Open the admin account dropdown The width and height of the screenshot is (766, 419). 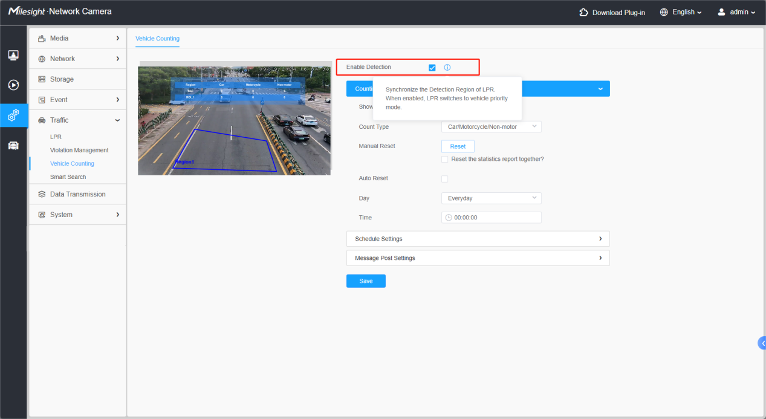click(x=742, y=12)
